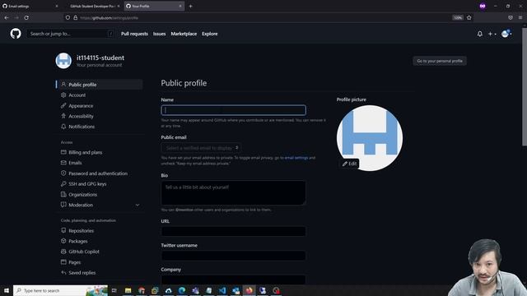Click the Emails envelope icon
The height and width of the screenshot is (296, 527).
click(63, 163)
